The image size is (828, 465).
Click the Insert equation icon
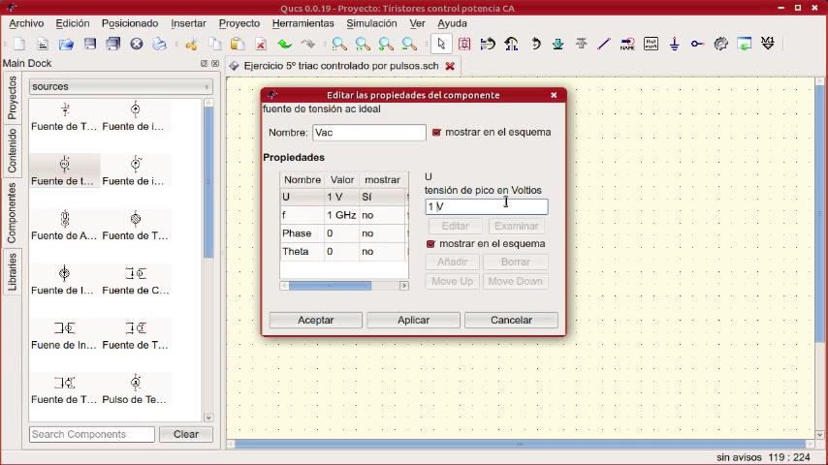point(651,44)
